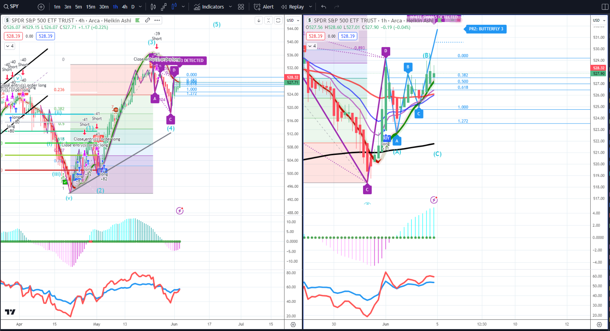This screenshot has width=610, height=331.
Task: Click the TradingView logo in the 4h chart
Action: pyautogui.click(x=10, y=312)
